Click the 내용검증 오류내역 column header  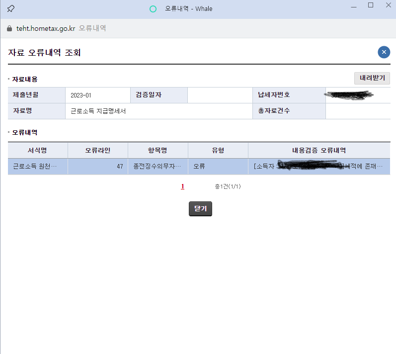pyautogui.click(x=319, y=150)
